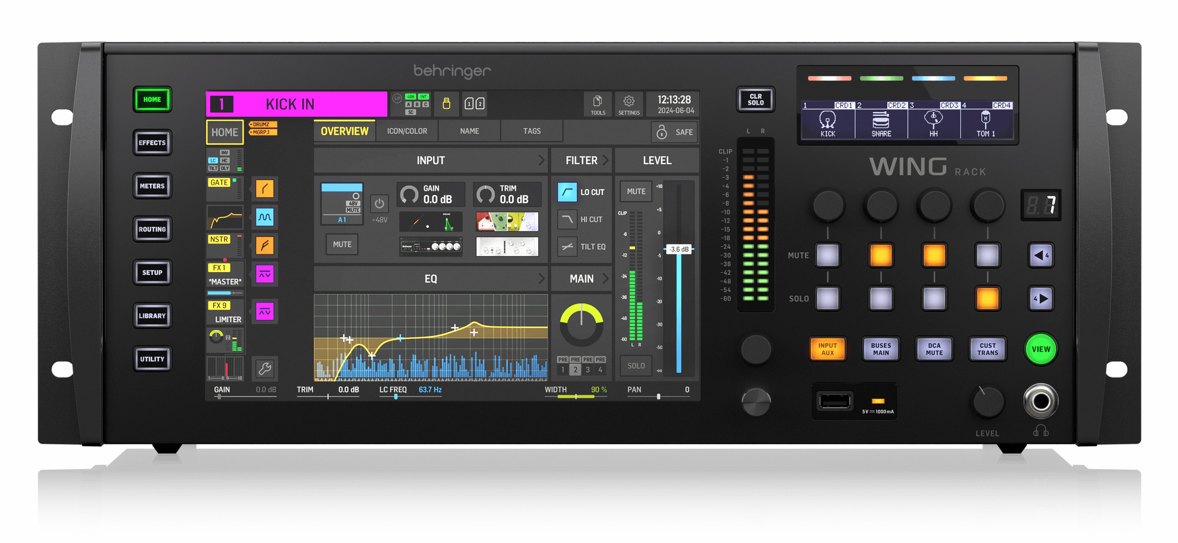Expand the EQ section chevron

coord(541,279)
